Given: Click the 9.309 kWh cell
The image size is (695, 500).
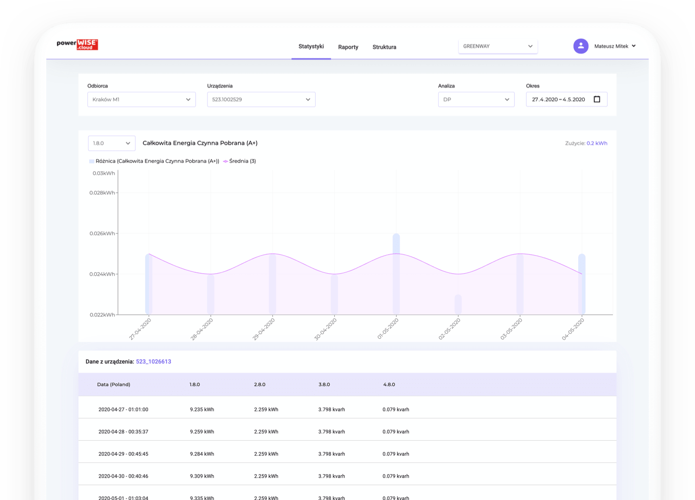Looking at the screenshot, I should coord(202,476).
